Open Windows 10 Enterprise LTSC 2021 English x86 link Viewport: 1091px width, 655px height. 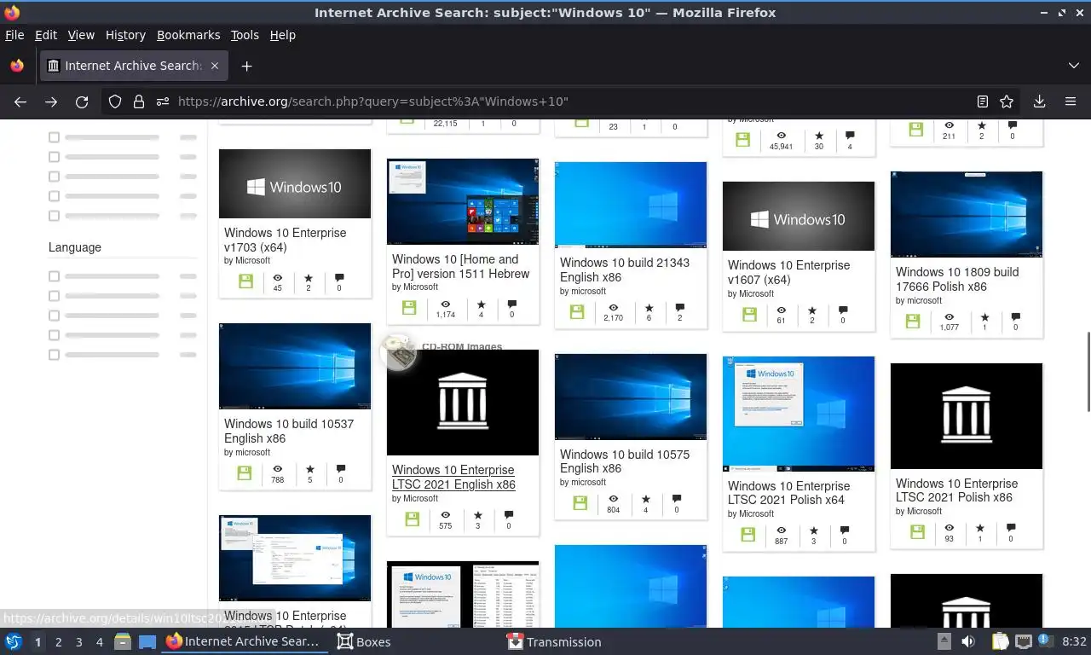pos(453,477)
